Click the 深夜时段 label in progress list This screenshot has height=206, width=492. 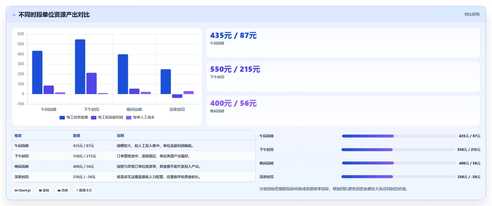(x=266, y=177)
